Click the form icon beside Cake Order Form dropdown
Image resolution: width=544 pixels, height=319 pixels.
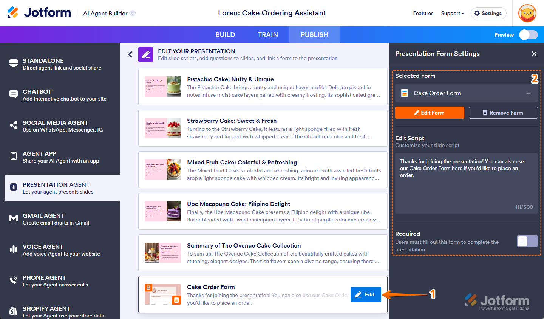(x=405, y=93)
